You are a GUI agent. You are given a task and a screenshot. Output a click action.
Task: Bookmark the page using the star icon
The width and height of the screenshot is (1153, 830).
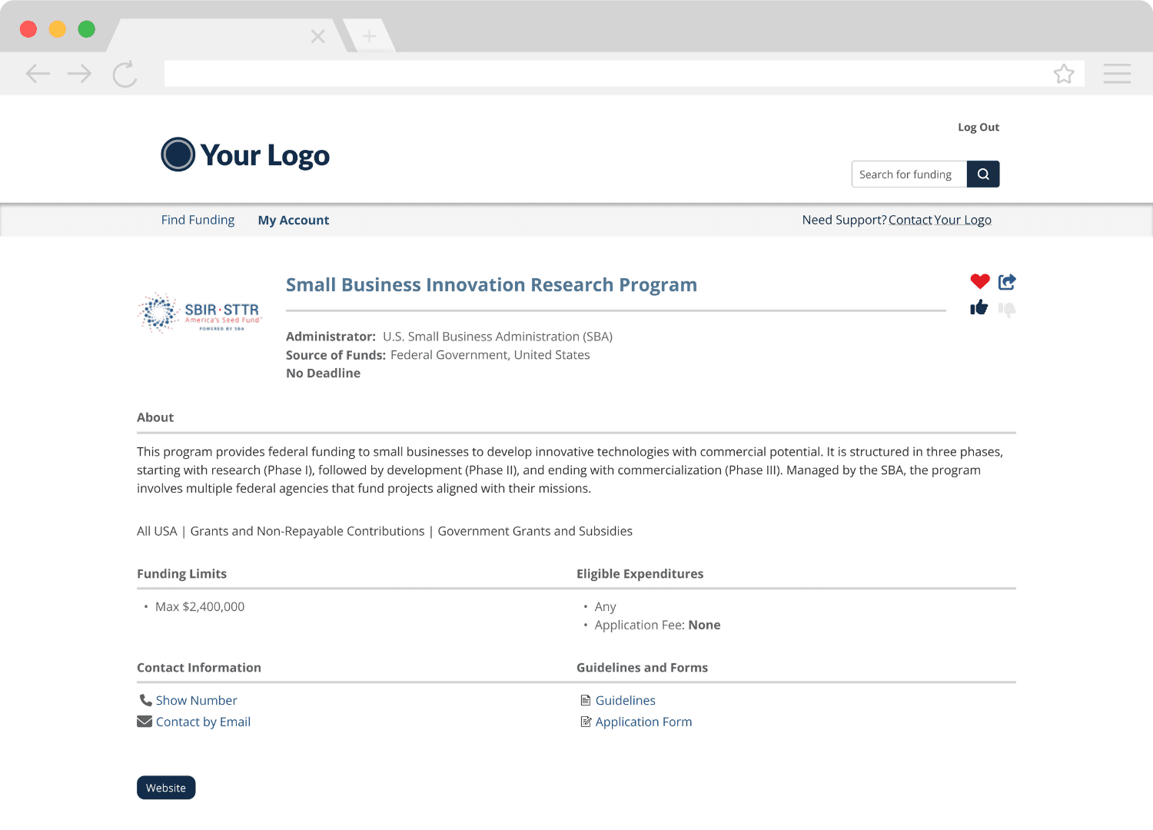pos(1065,73)
